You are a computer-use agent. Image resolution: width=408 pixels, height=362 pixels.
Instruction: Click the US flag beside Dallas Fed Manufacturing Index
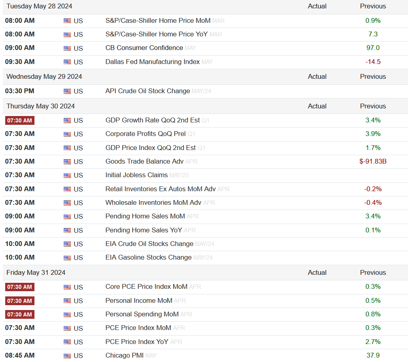point(67,62)
